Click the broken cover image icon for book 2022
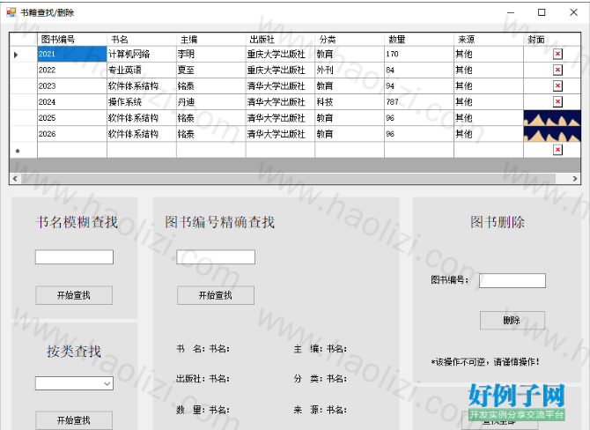The image size is (590, 430). click(557, 70)
